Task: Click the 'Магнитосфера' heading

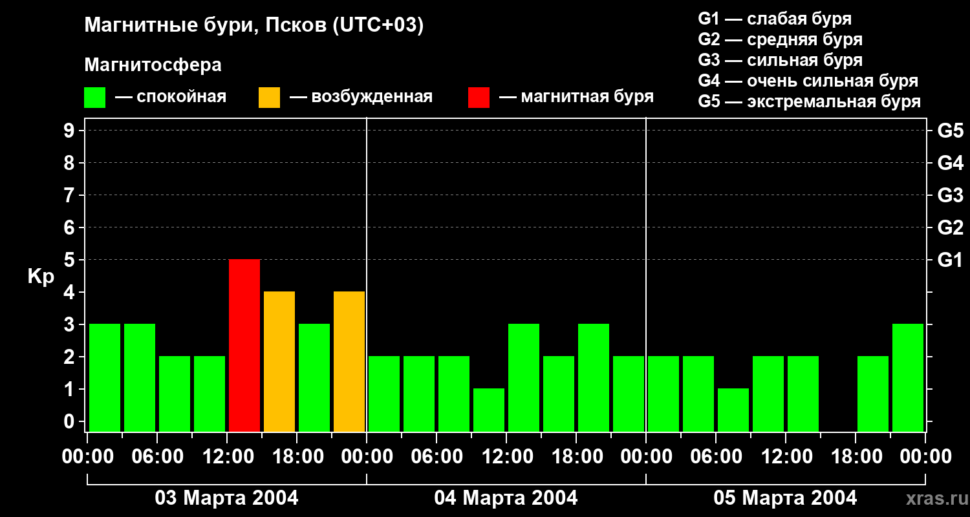Action: [153, 65]
